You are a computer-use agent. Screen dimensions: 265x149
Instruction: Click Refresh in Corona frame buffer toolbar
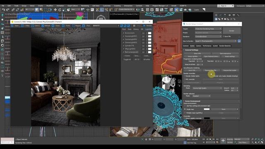click(x=46, y=26)
